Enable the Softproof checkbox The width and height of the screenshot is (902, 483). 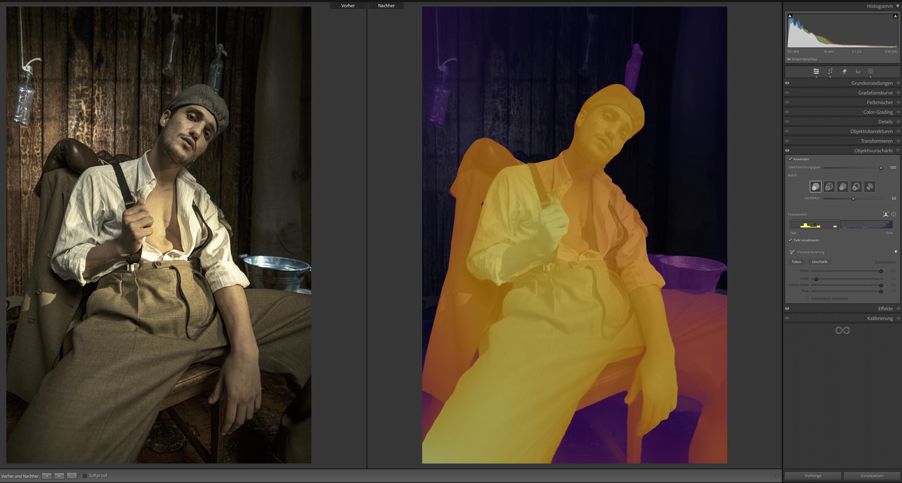point(85,476)
